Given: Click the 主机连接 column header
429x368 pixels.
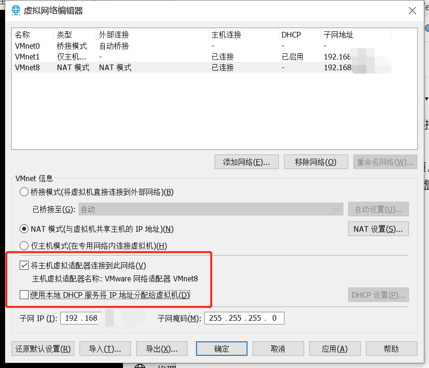Looking at the screenshot, I should coord(243,35).
